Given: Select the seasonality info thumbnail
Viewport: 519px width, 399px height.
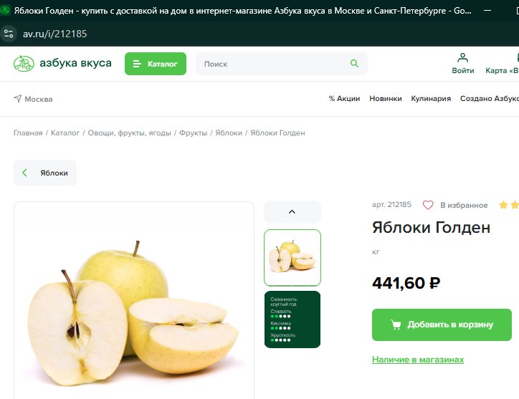Looking at the screenshot, I should [x=292, y=319].
